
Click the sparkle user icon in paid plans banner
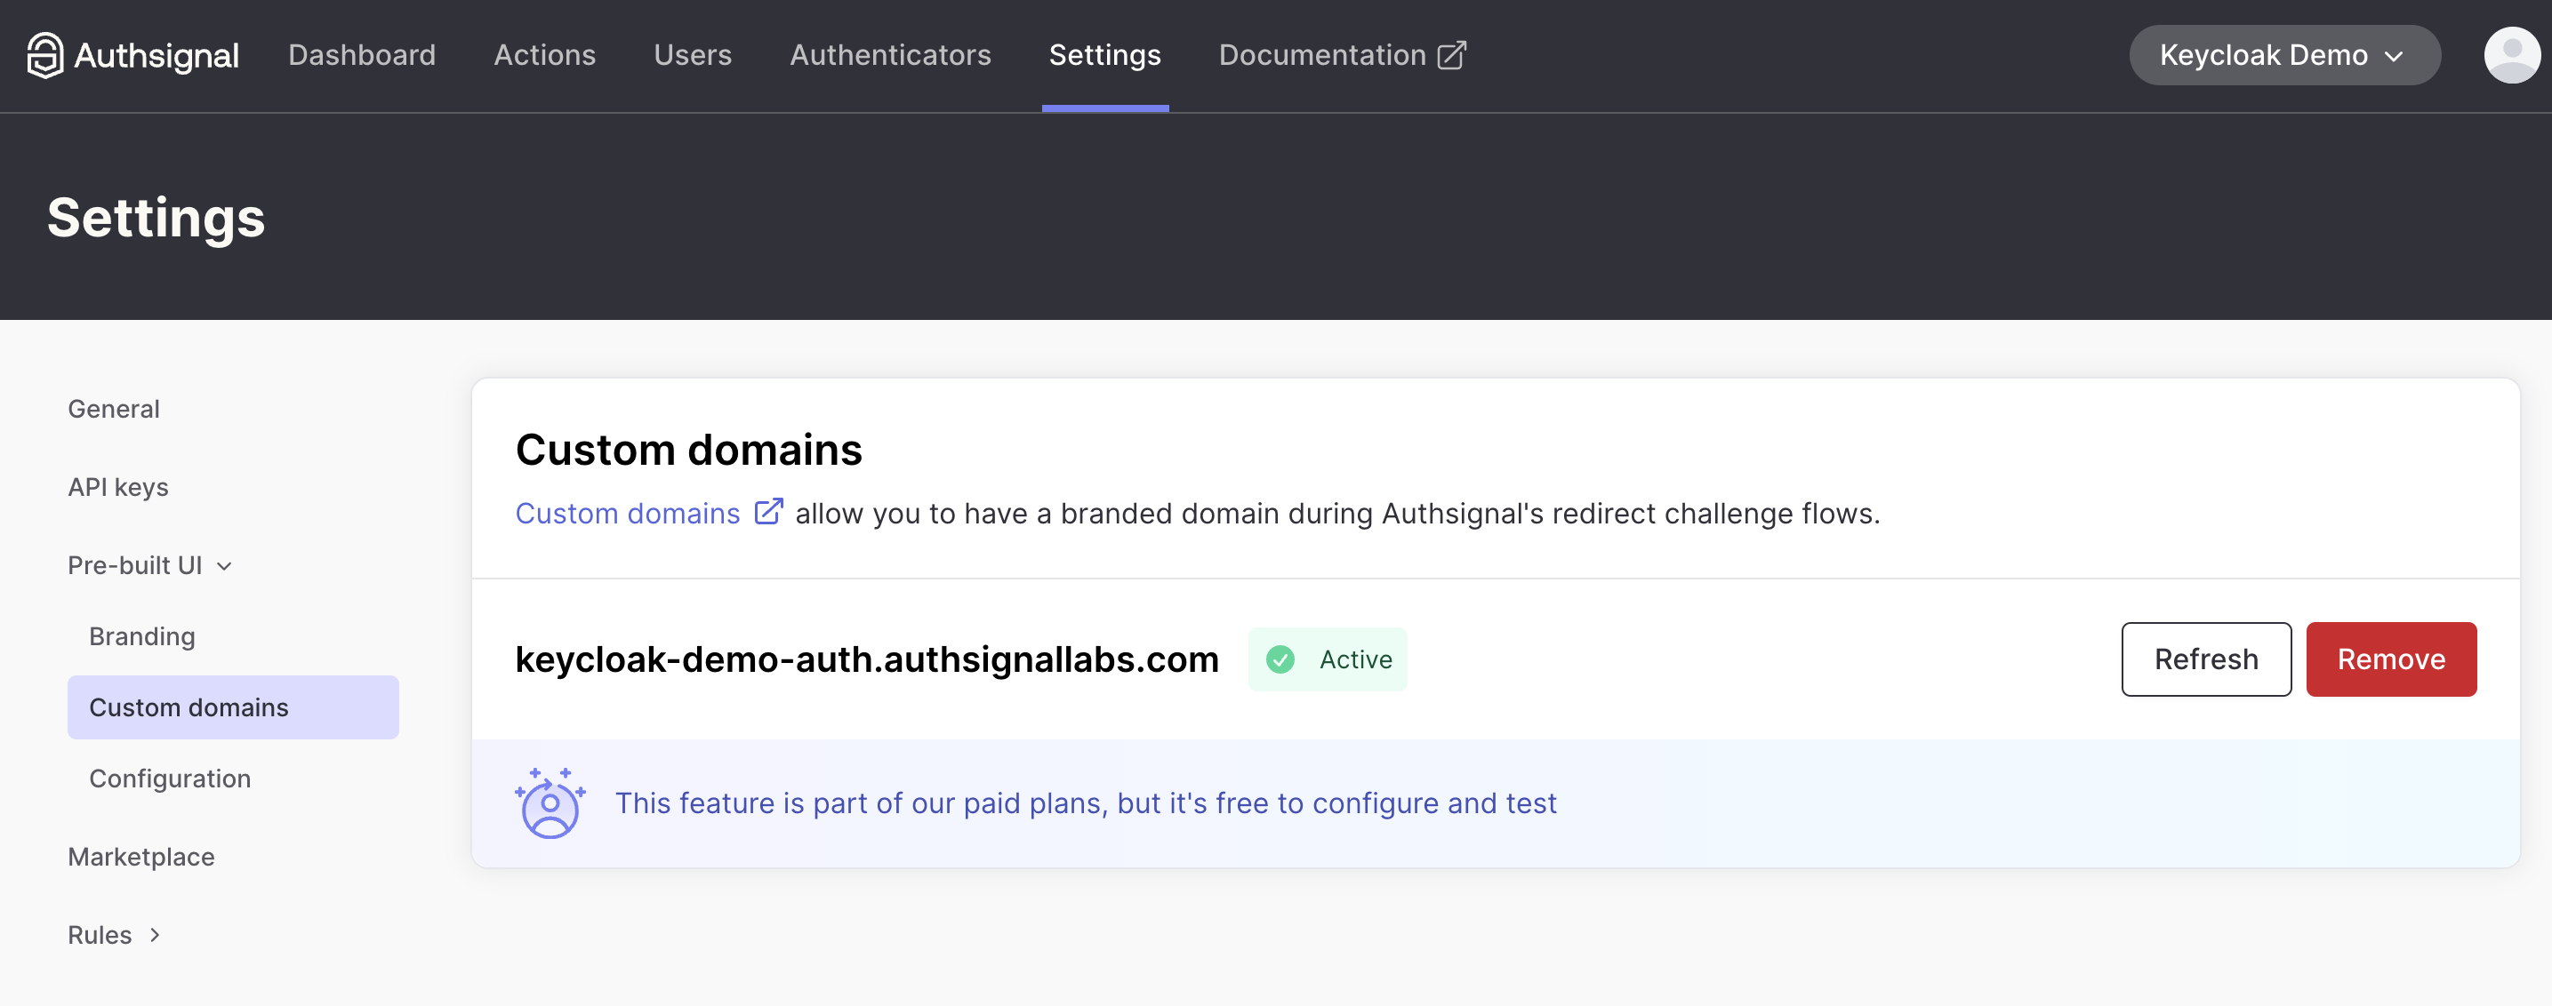tap(550, 803)
